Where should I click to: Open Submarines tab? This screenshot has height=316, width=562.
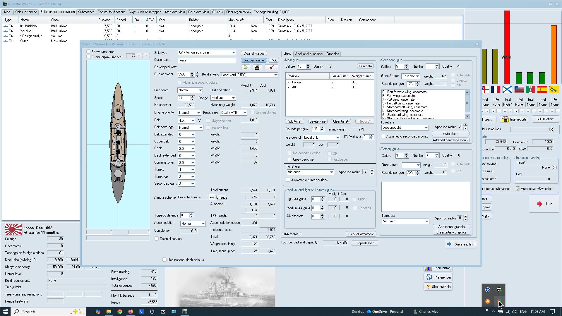coord(86,12)
